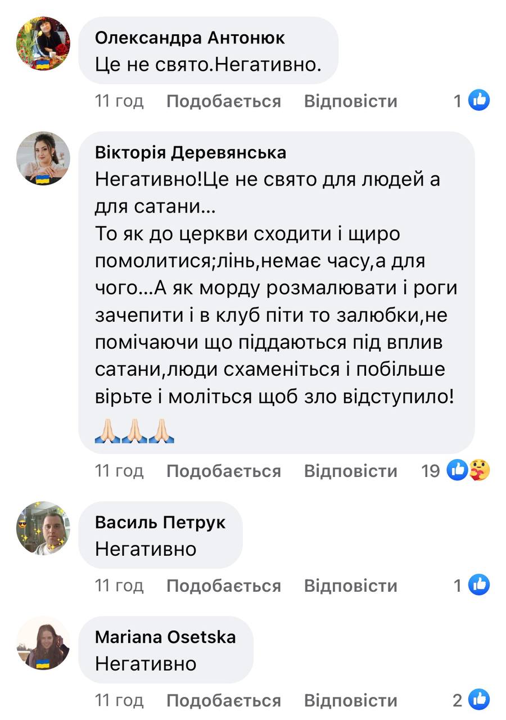This screenshot has height=720, width=506.
Task: Open Олександра Антонюк's profile picture
Action: [x=43, y=43]
